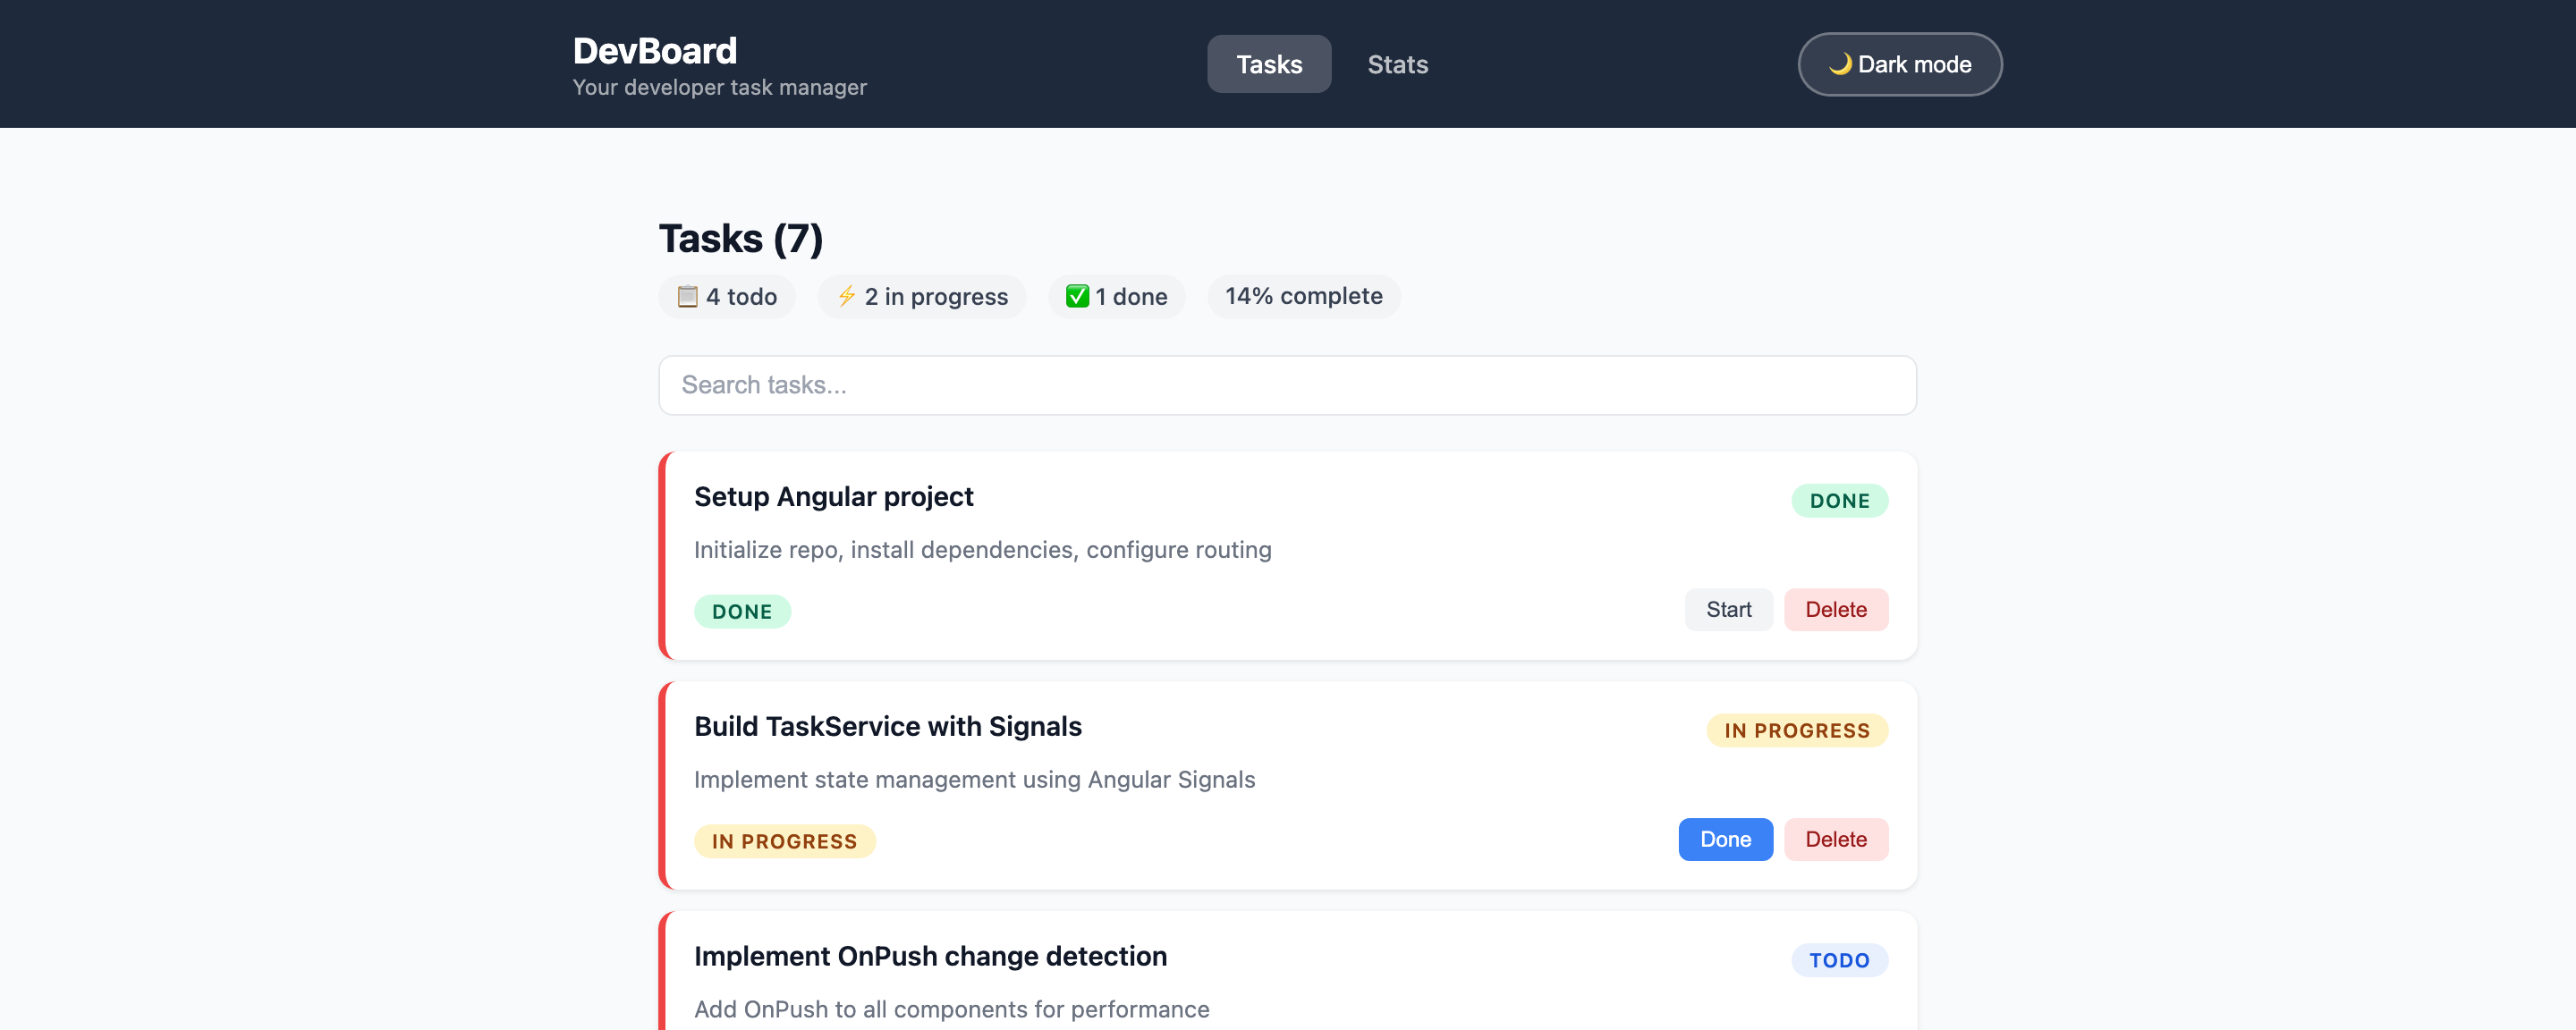Click the DevBoard logo title
The width and height of the screenshot is (2576, 1030).
click(x=654, y=50)
